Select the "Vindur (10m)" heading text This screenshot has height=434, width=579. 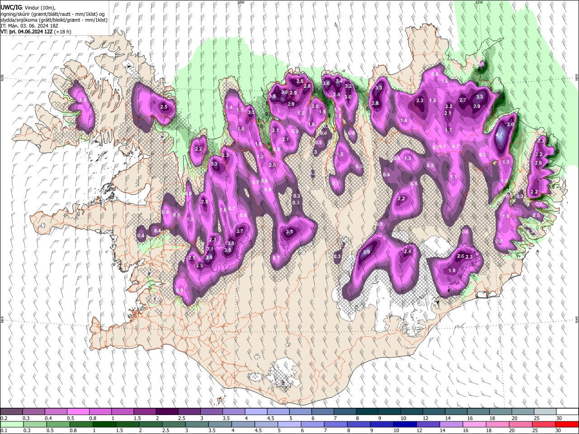pyautogui.click(x=40, y=7)
